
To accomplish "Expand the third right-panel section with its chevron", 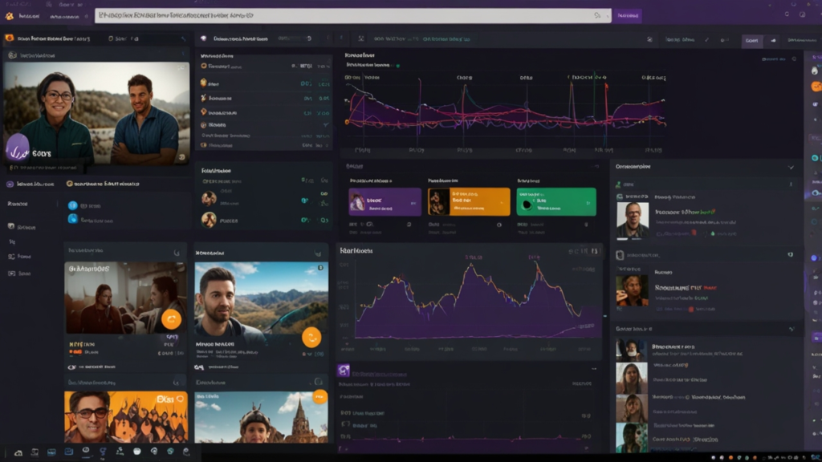I will coord(791,329).
